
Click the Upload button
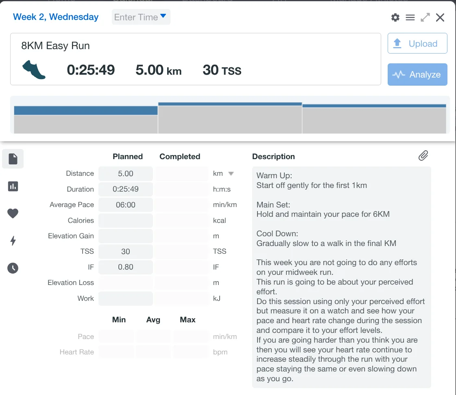(417, 43)
